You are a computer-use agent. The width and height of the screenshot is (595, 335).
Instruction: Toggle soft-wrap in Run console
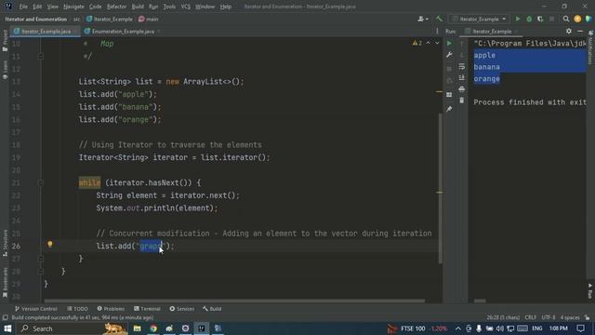[461, 66]
